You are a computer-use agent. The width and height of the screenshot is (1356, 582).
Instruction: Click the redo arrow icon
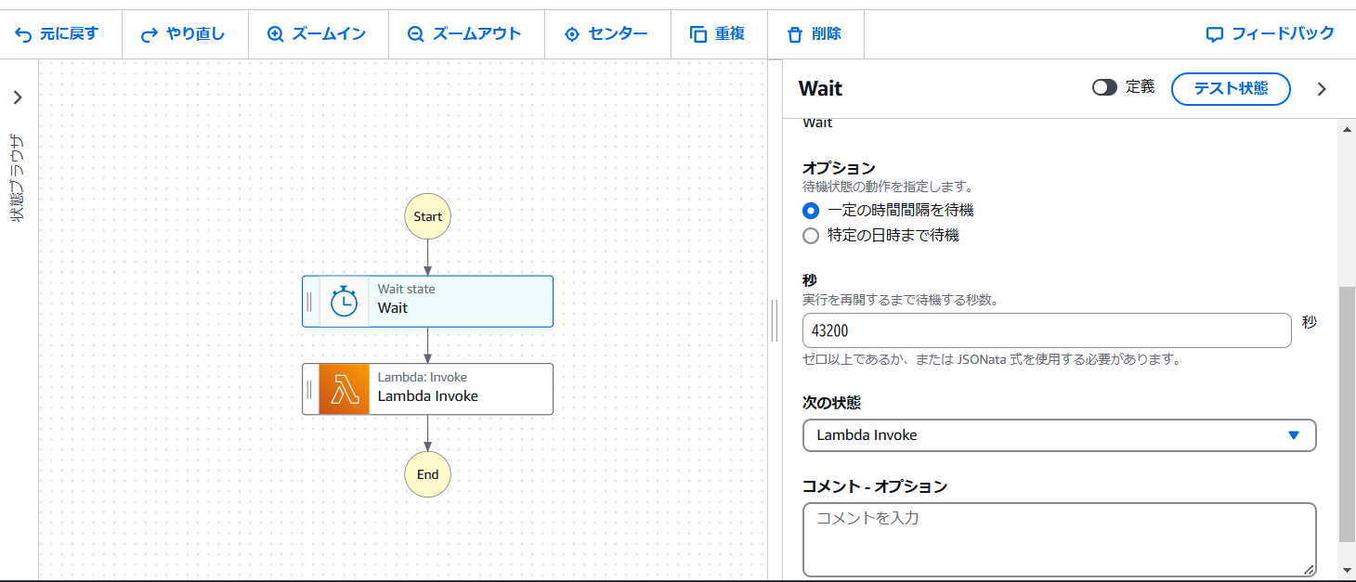point(149,34)
